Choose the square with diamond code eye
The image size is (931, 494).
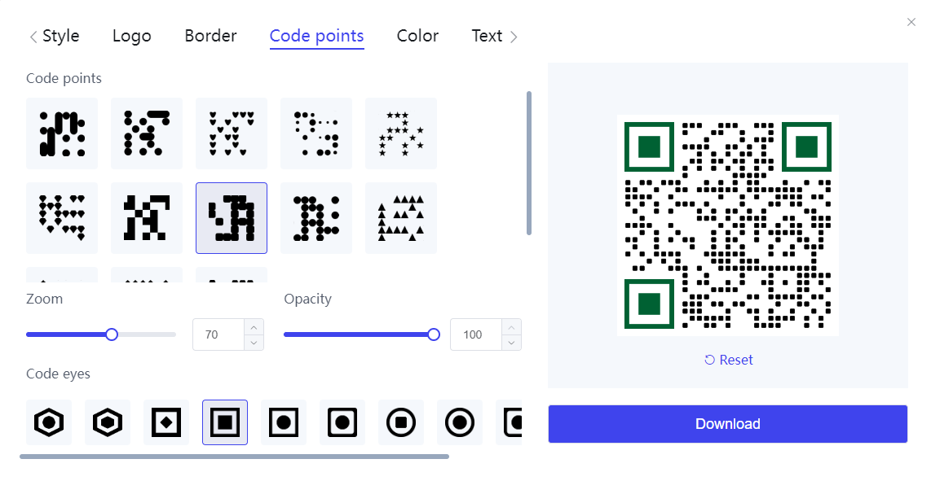(x=166, y=422)
